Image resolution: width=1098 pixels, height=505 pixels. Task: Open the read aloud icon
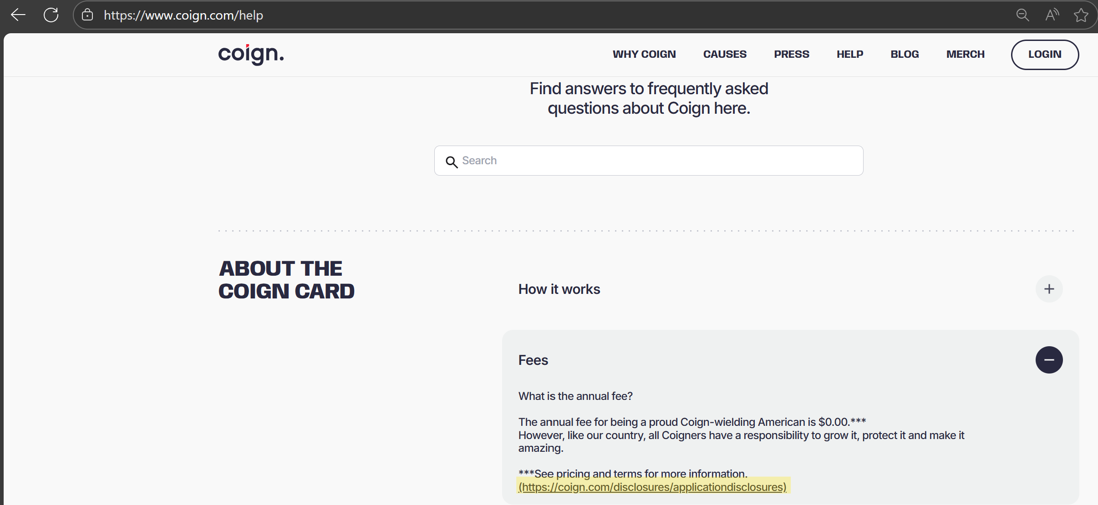[1052, 15]
